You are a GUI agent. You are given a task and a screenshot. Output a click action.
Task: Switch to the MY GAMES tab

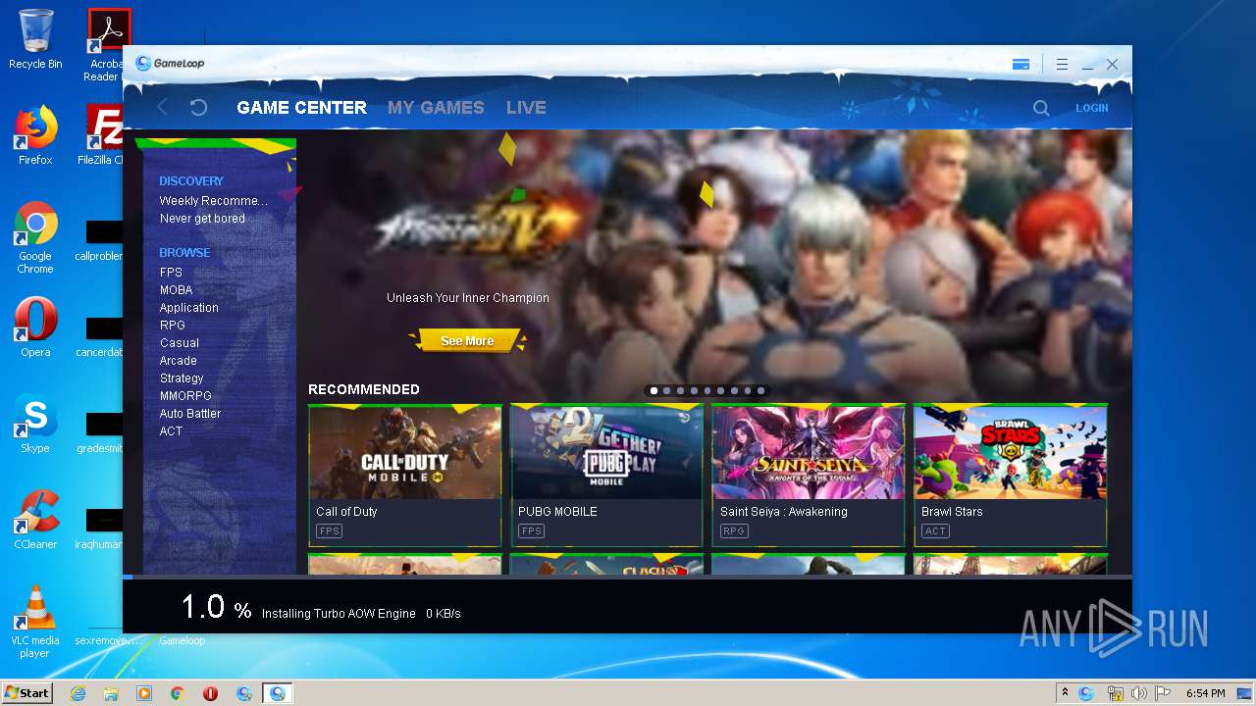coord(436,108)
